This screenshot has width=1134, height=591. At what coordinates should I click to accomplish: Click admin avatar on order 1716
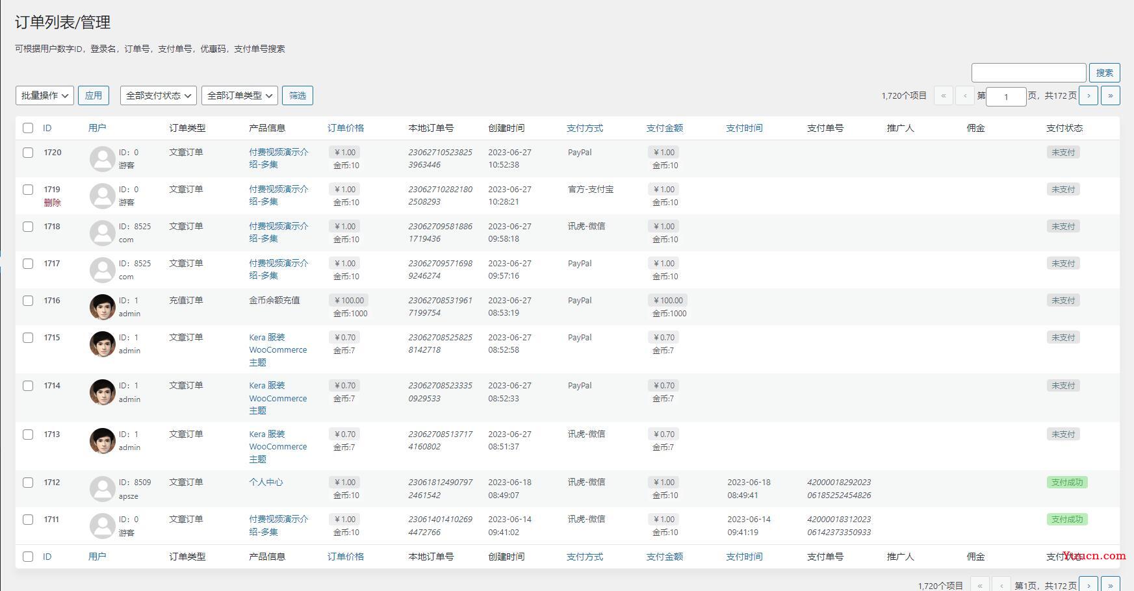click(x=102, y=307)
